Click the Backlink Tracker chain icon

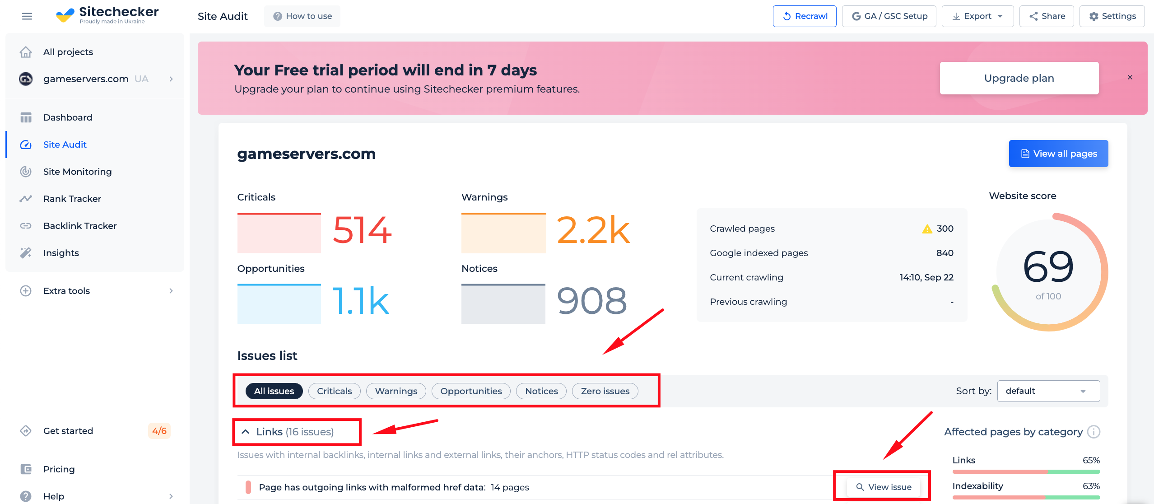pyautogui.click(x=26, y=226)
